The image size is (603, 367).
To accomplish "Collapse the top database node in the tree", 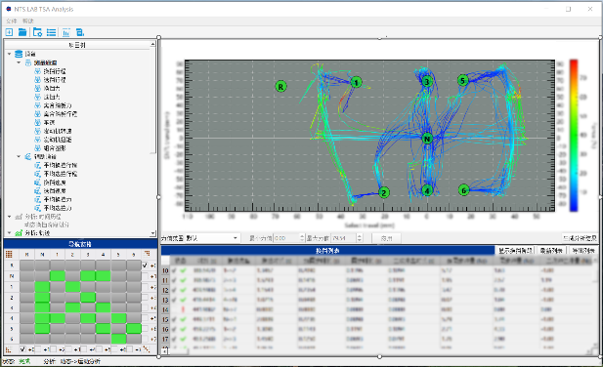I will (x=10, y=54).
